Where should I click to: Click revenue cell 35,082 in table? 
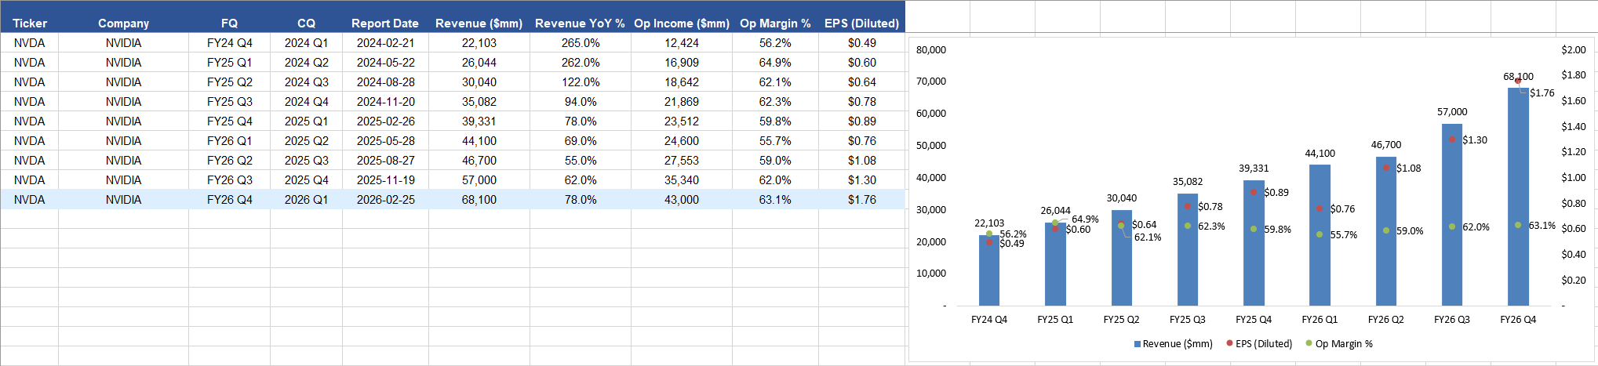click(479, 102)
